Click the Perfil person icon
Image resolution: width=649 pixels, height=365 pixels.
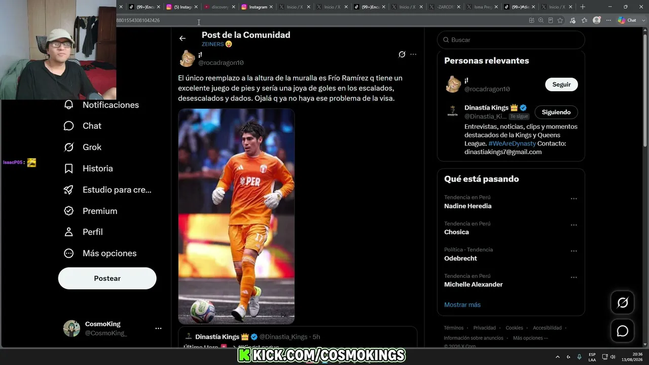[69, 232]
